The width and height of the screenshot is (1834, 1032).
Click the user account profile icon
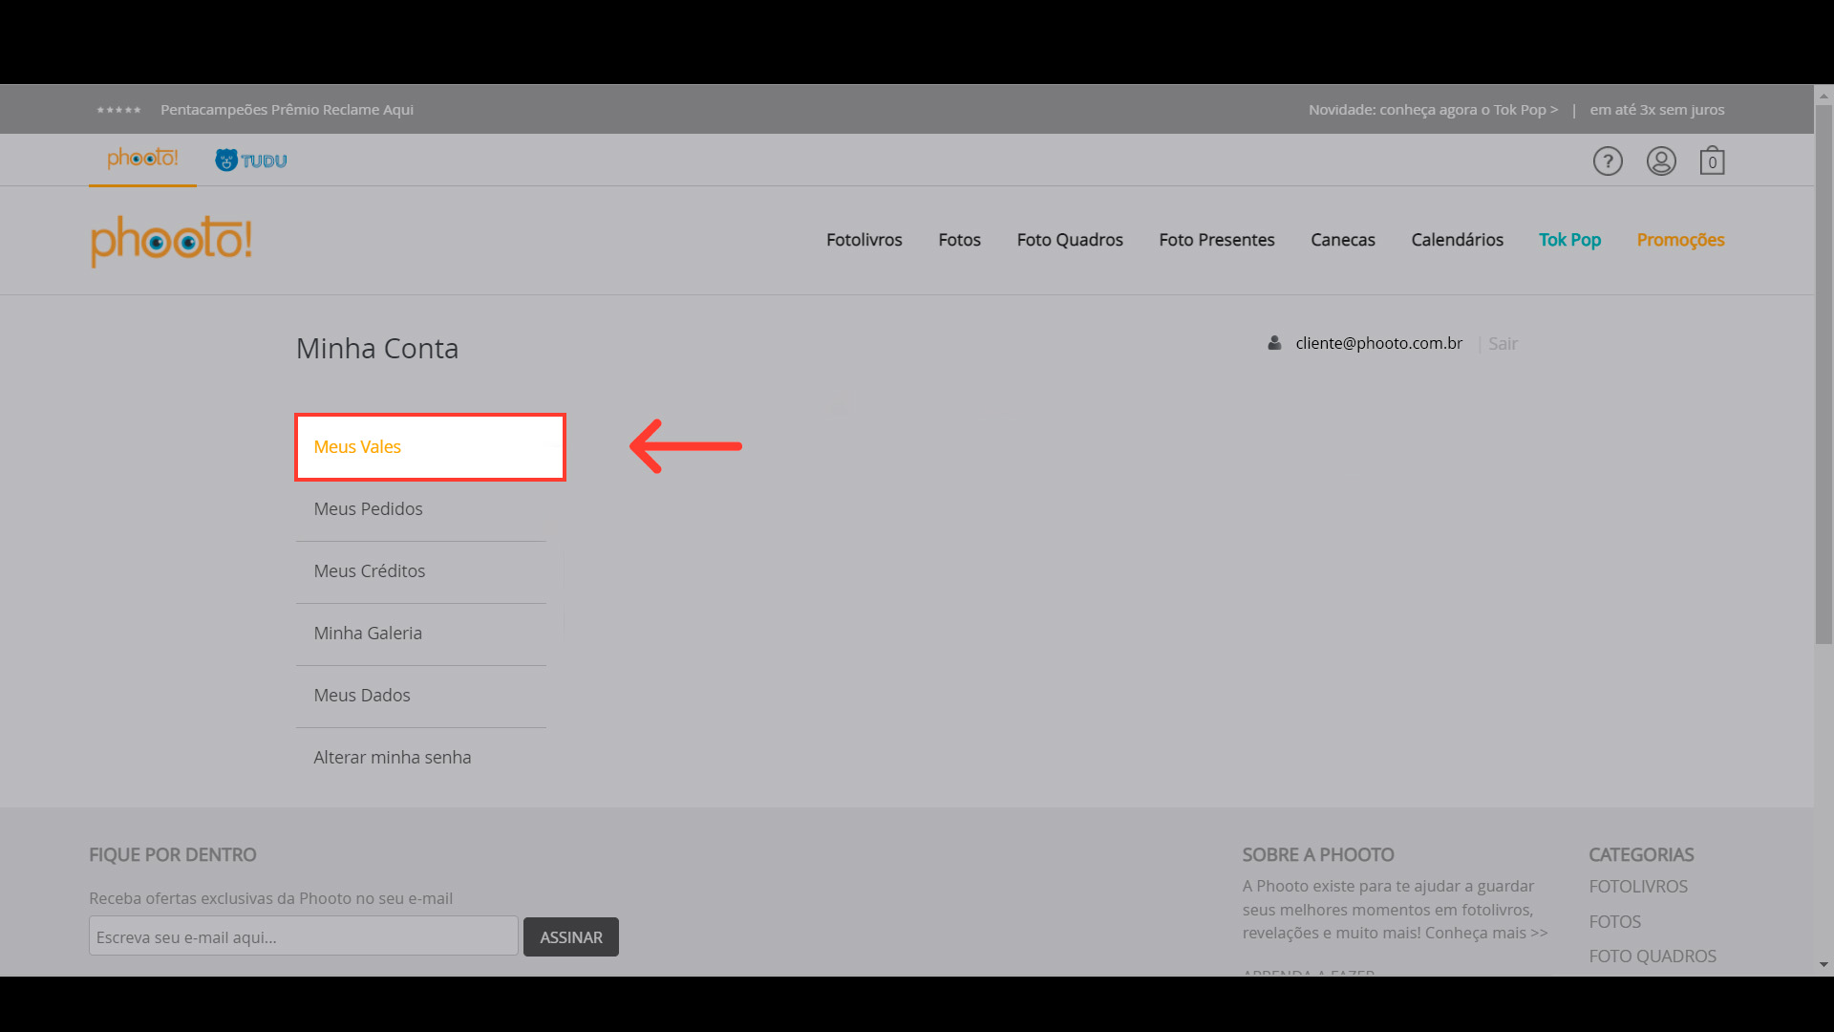pyautogui.click(x=1661, y=161)
